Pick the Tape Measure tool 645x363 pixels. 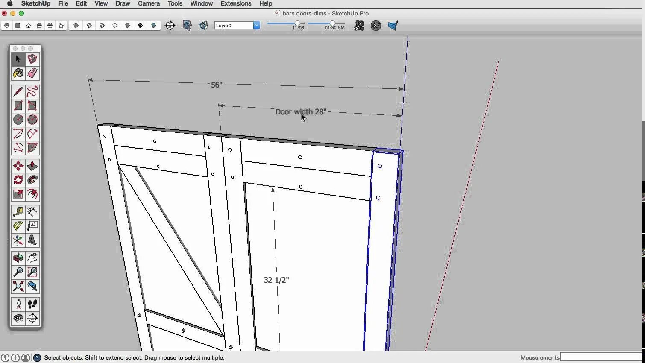pos(18,212)
